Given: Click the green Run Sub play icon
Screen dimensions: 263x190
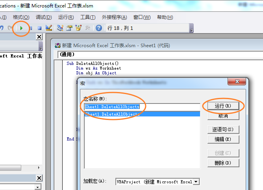Looking at the screenshot, I should point(21,28).
